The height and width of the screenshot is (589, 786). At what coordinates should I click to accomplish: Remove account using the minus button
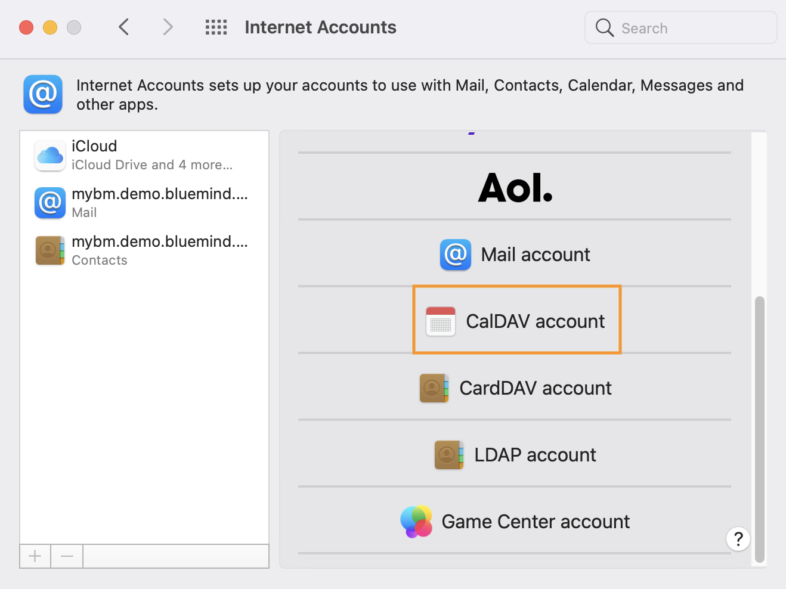coord(67,556)
